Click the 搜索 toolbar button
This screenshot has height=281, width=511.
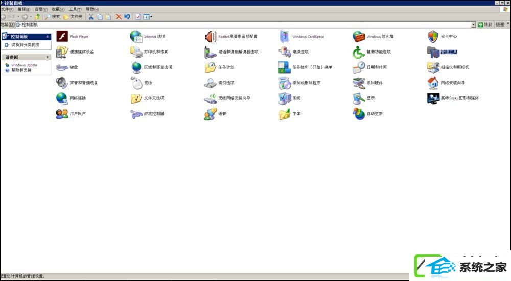(x=52, y=17)
